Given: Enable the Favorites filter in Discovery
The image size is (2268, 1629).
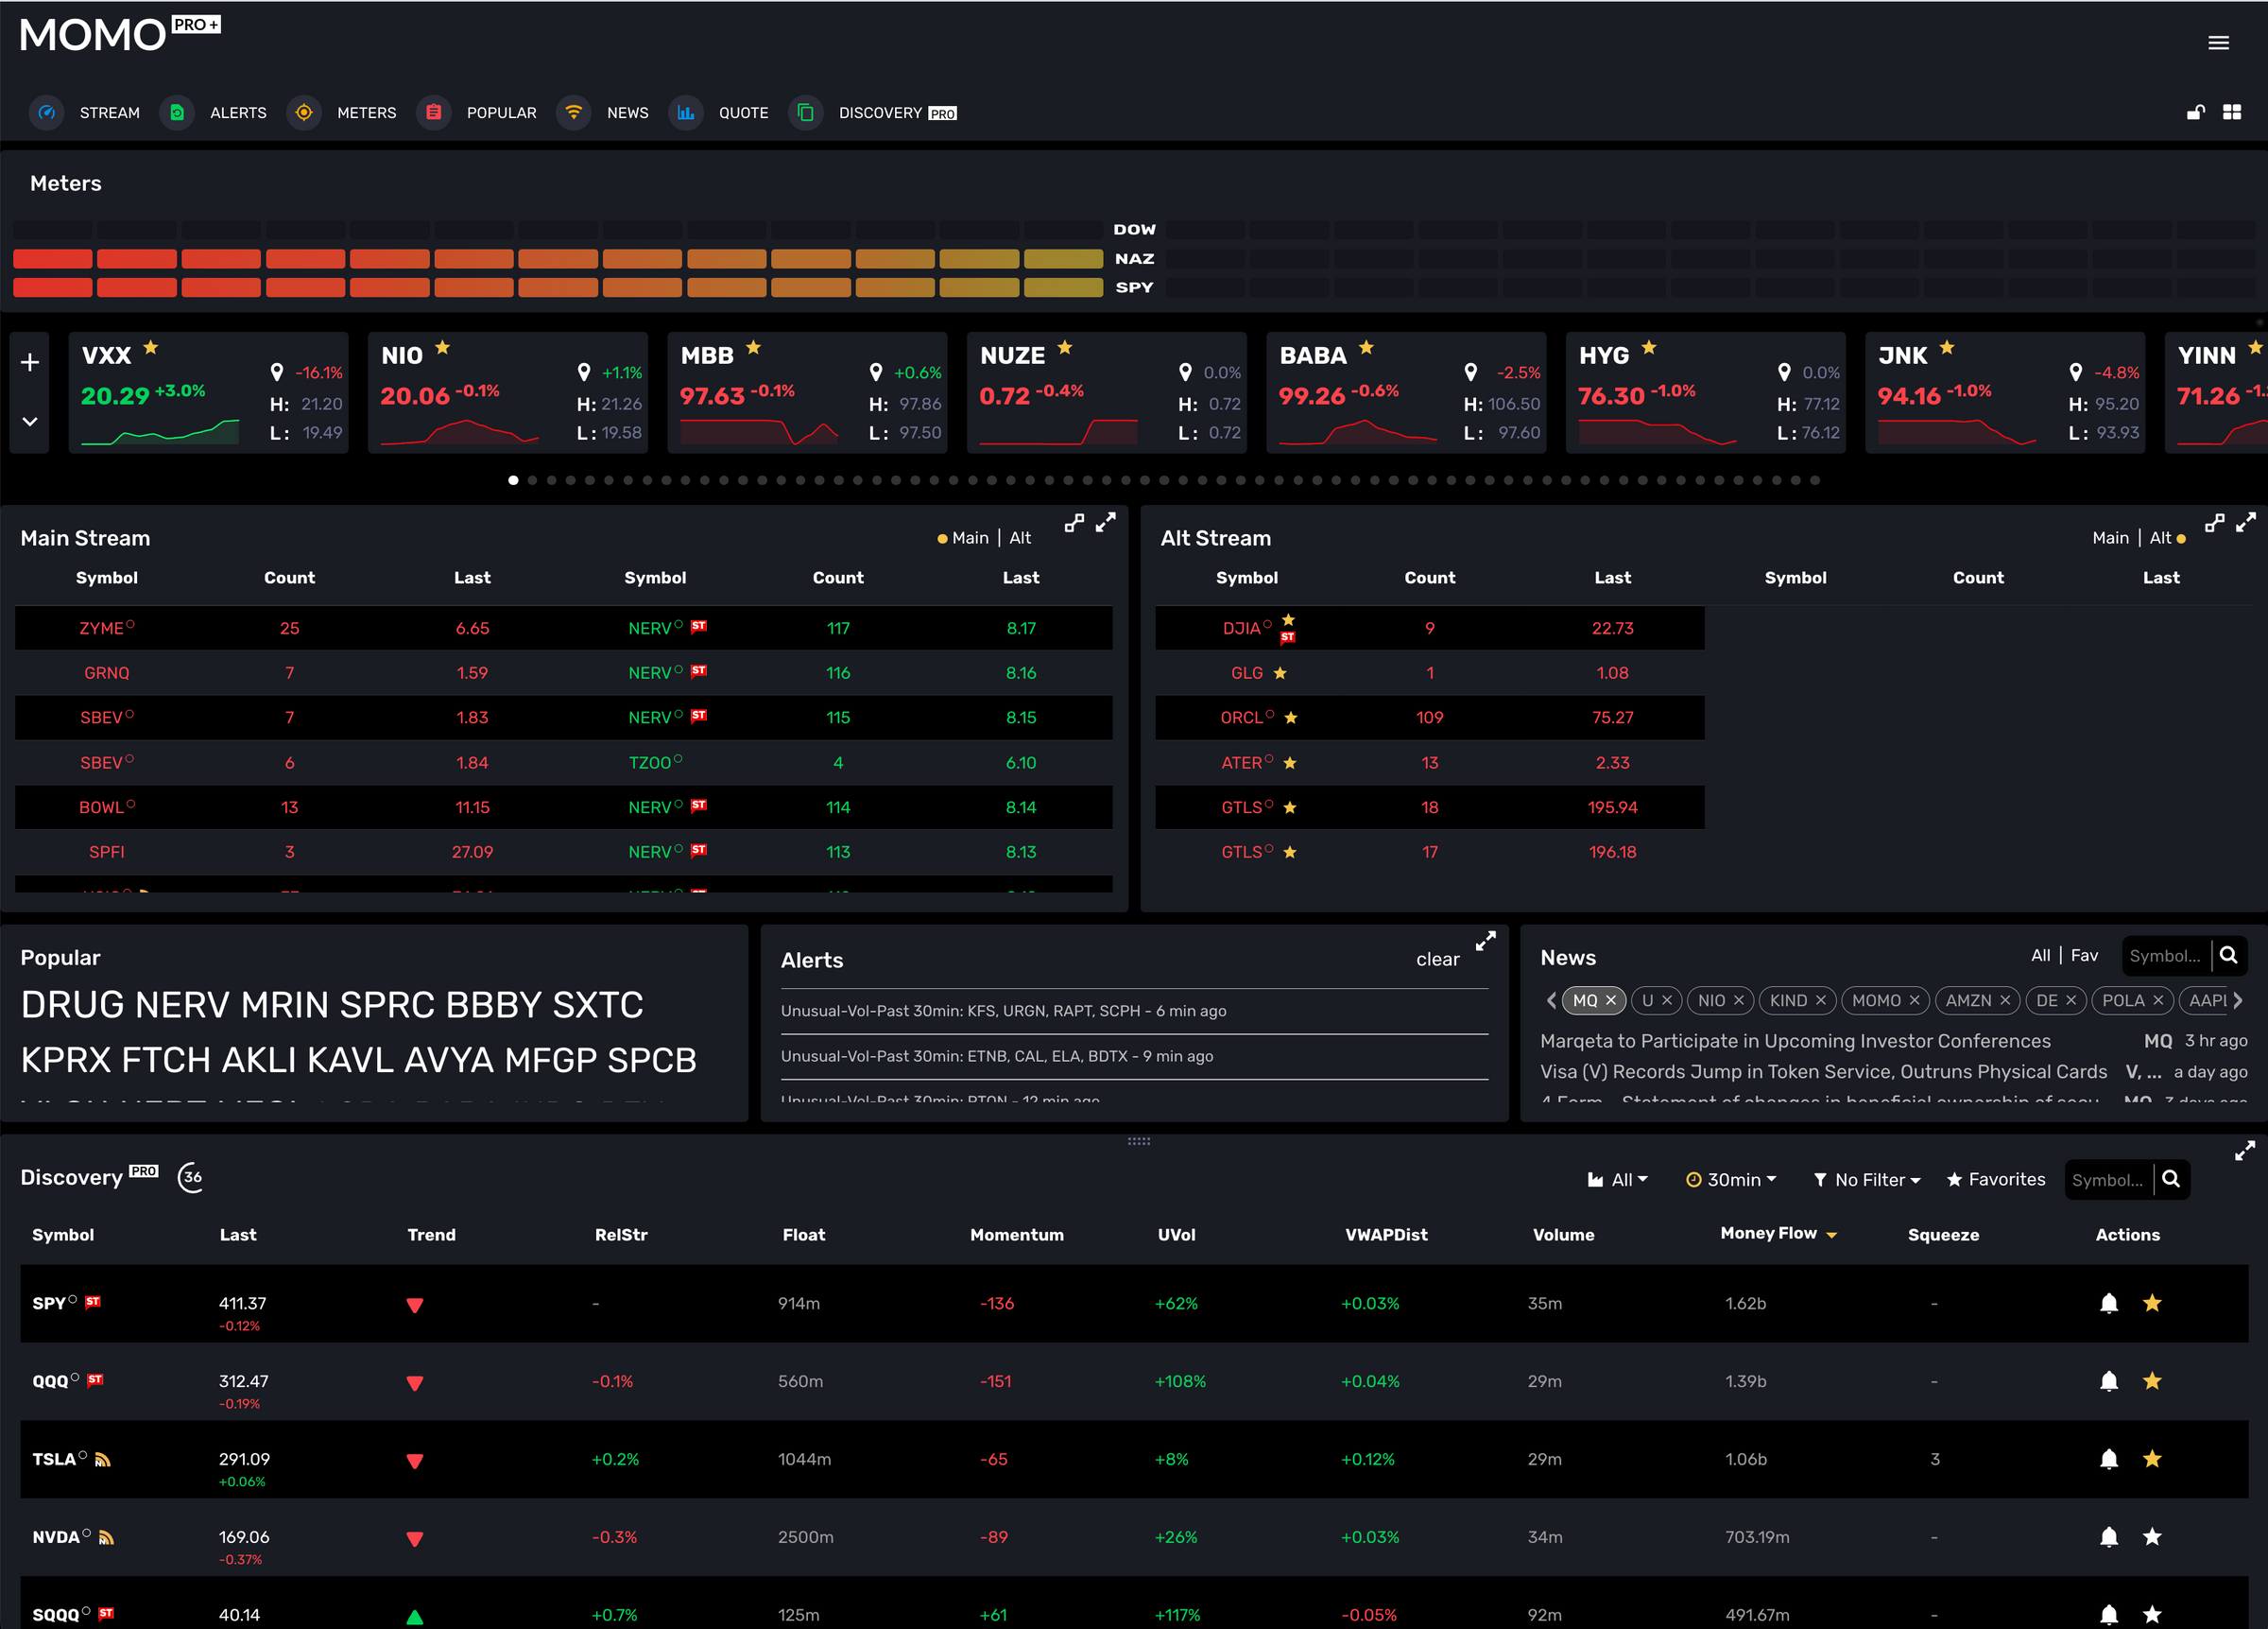Looking at the screenshot, I should coord(1996,1179).
